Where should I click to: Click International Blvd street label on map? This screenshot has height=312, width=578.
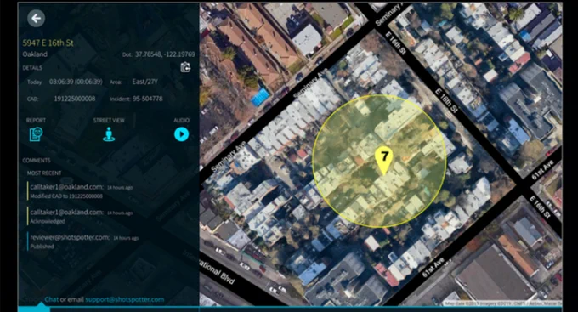click(217, 272)
